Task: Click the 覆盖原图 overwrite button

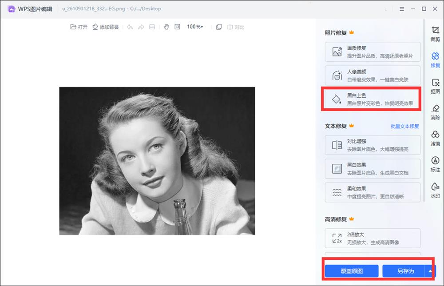Action: pos(352,271)
